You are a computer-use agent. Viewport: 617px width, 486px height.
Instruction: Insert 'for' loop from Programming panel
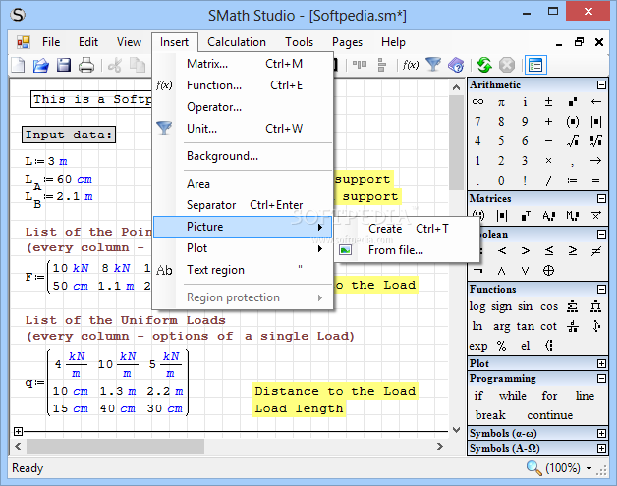(549, 396)
